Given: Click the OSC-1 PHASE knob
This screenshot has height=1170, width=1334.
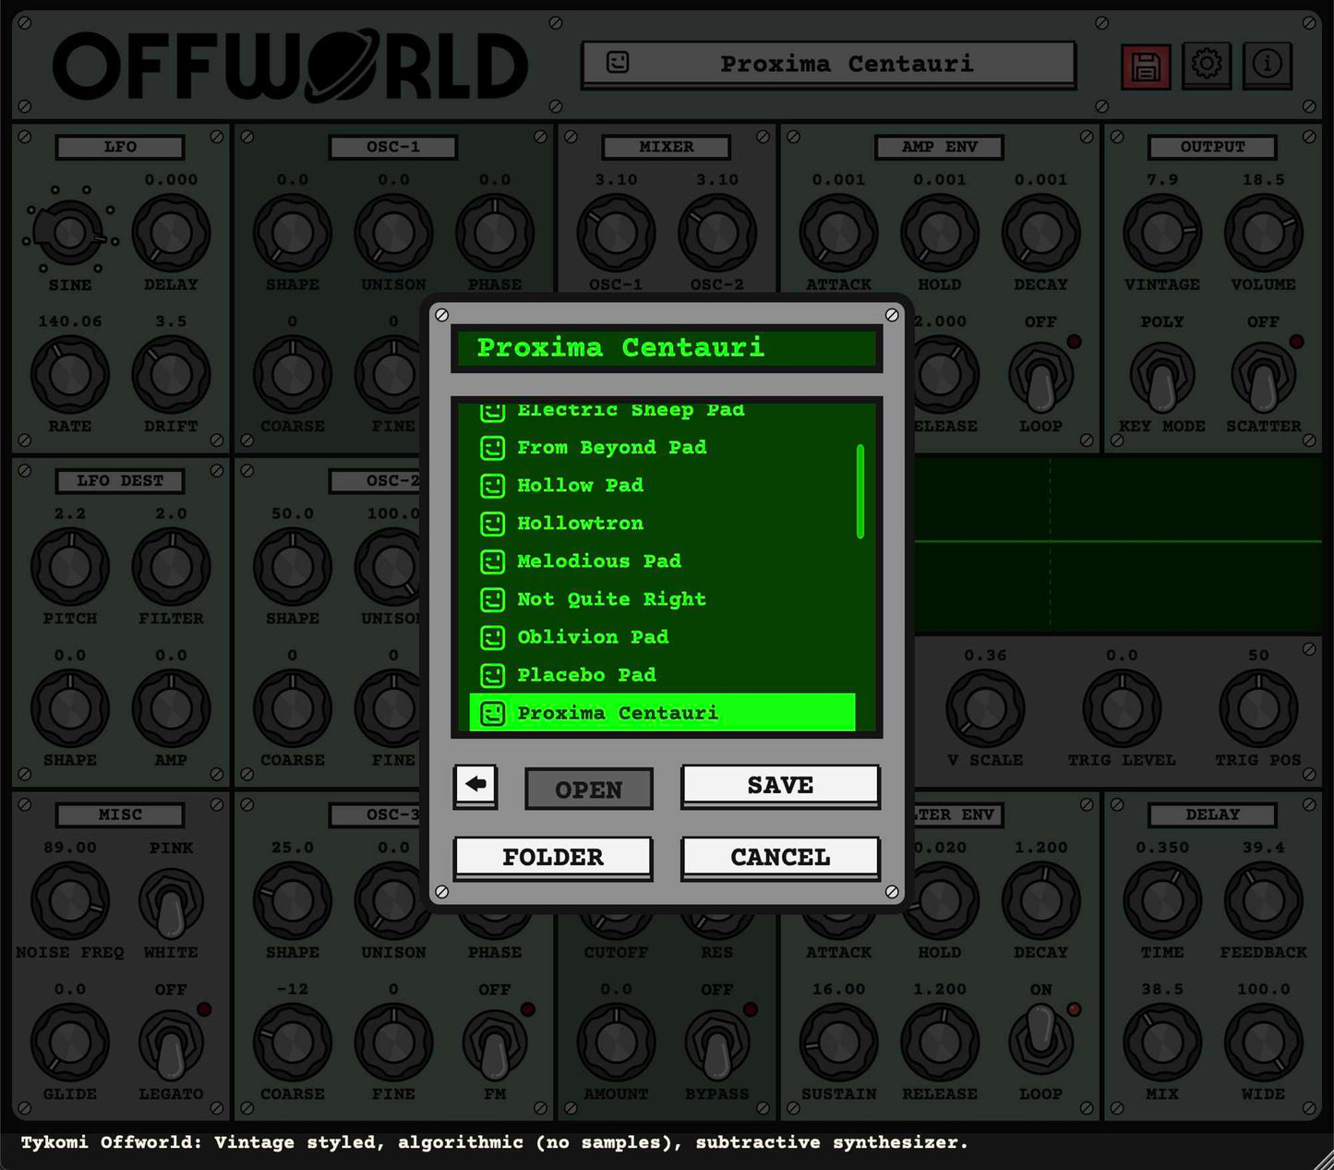Looking at the screenshot, I should pyautogui.click(x=495, y=233).
